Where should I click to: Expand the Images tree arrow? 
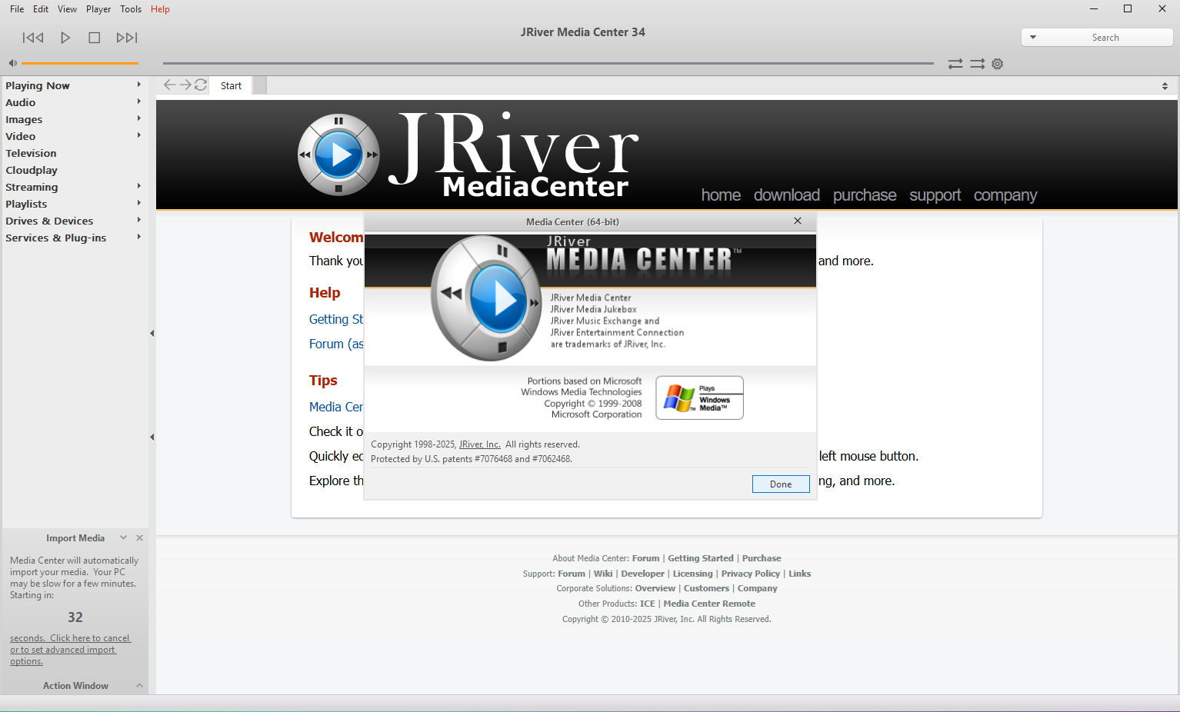(138, 118)
